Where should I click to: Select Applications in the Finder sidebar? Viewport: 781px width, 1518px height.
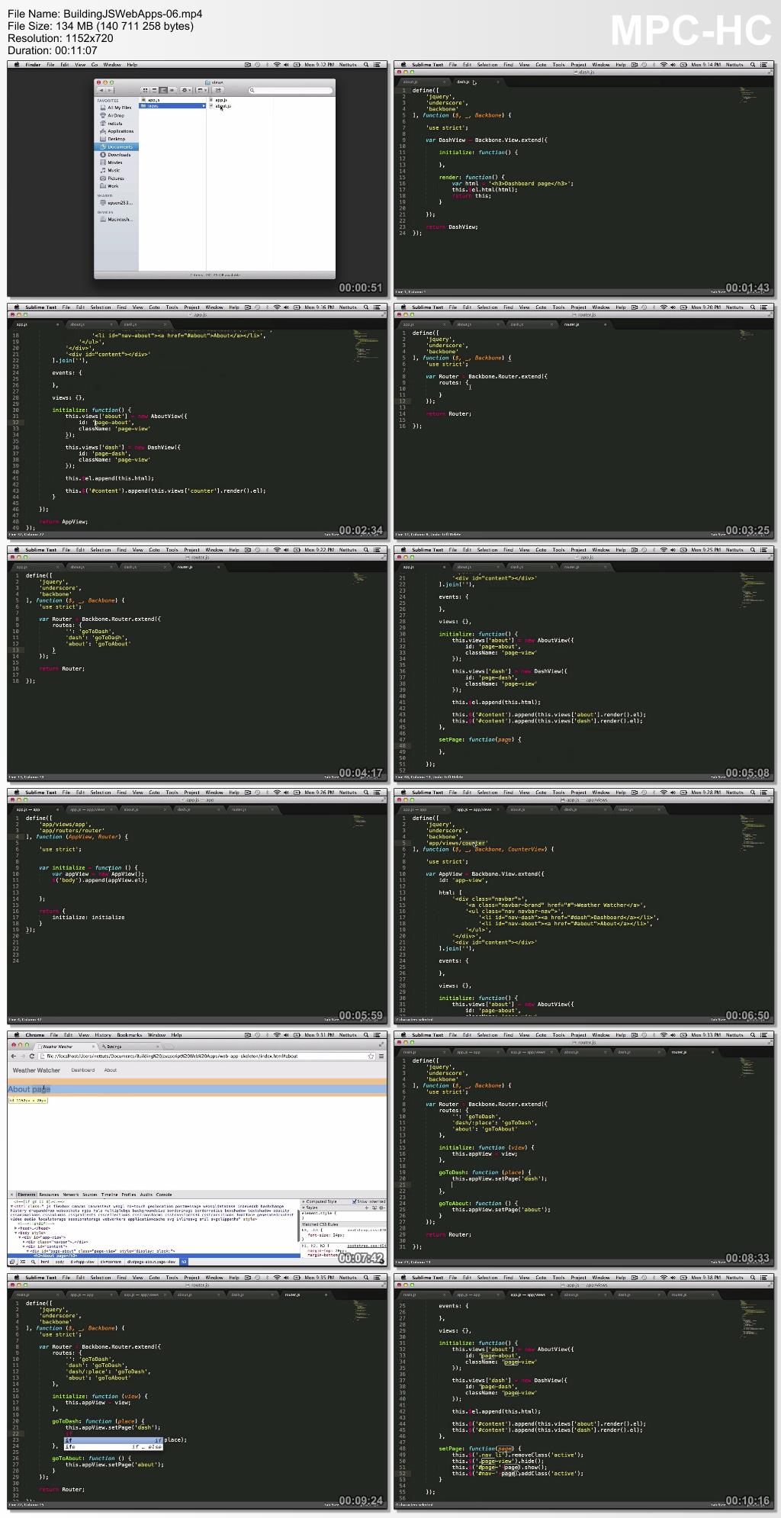point(117,131)
